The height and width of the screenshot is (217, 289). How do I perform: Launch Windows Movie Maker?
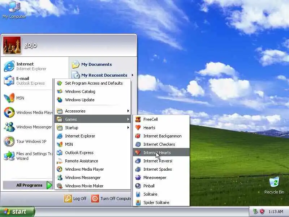tap(93, 186)
